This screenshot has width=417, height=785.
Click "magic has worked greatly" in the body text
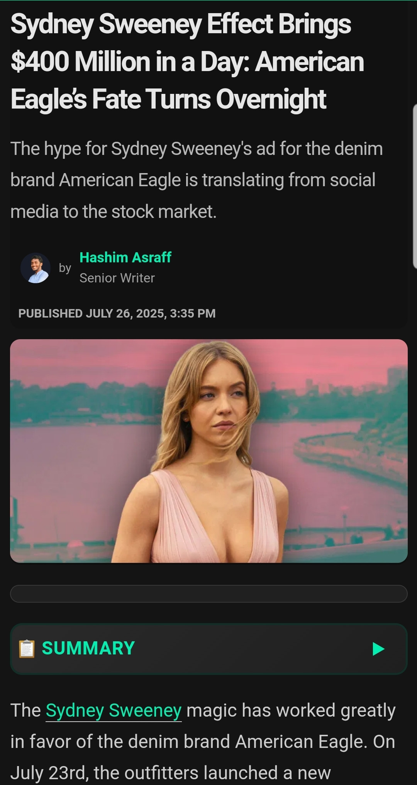tap(291, 710)
